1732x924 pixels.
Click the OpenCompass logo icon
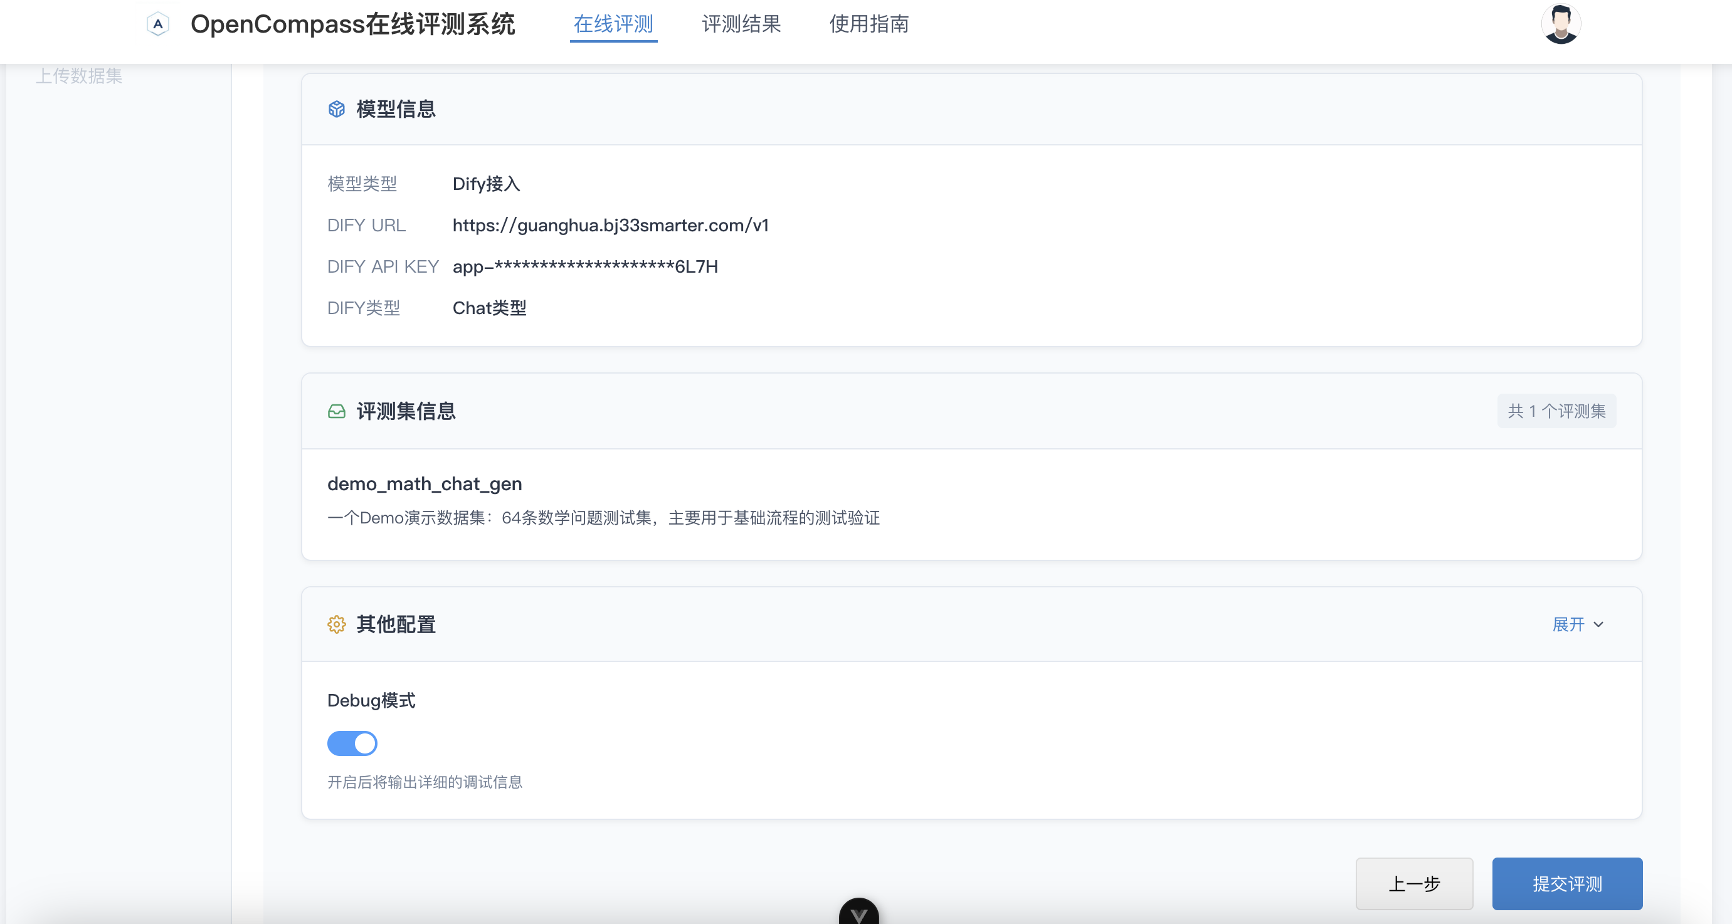point(158,24)
